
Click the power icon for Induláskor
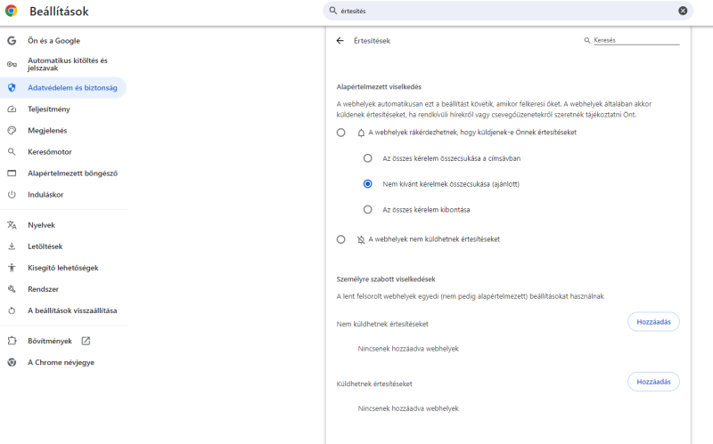[x=12, y=194]
